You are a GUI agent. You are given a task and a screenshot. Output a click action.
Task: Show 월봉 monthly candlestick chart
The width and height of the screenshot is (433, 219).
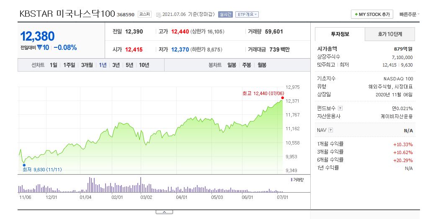pos(262,65)
